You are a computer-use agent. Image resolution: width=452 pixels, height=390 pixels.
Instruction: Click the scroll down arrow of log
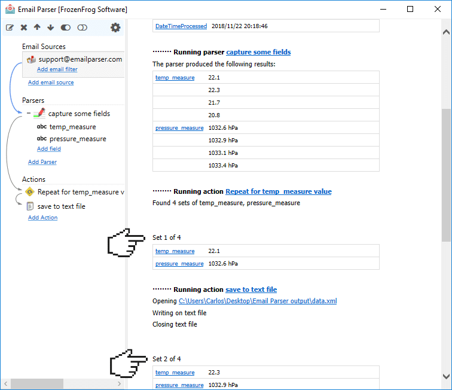click(x=446, y=376)
